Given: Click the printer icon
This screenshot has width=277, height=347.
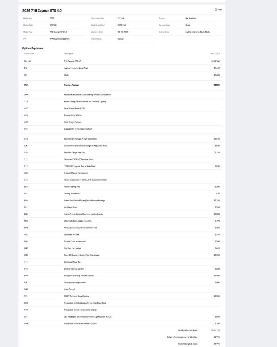Looking at the screenshot, I should [x=216, y=10].
